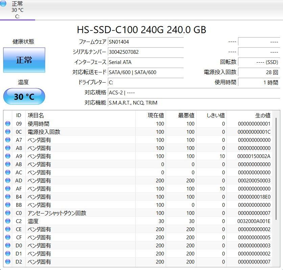Click raw value 00000000001C
283x270 pixels.
(254, 132)
